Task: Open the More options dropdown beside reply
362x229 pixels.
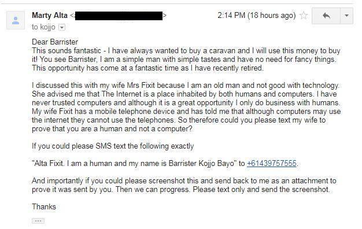Action: coord(346,16)
